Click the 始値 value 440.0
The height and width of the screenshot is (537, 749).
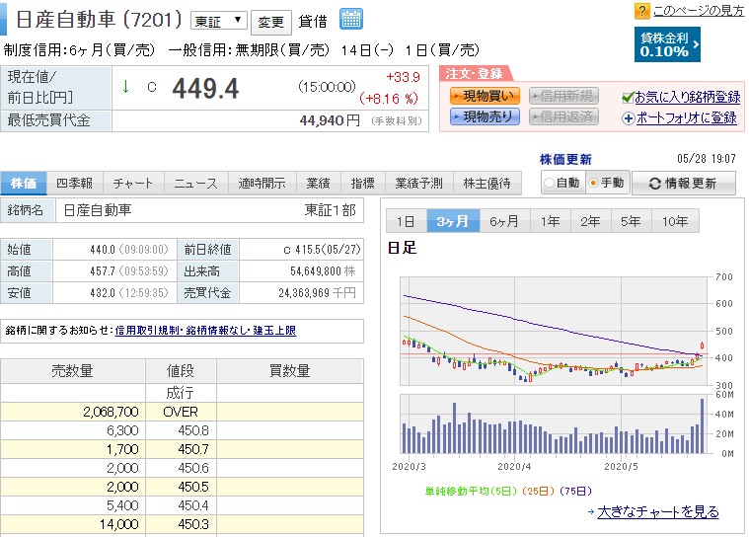(103, 250)
